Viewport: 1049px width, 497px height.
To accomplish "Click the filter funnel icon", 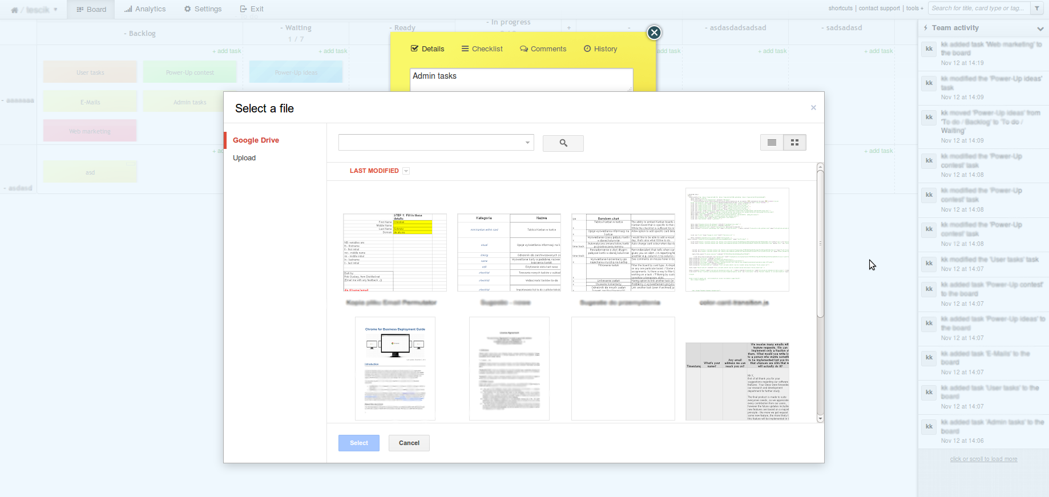I will tap(1036, 8).
